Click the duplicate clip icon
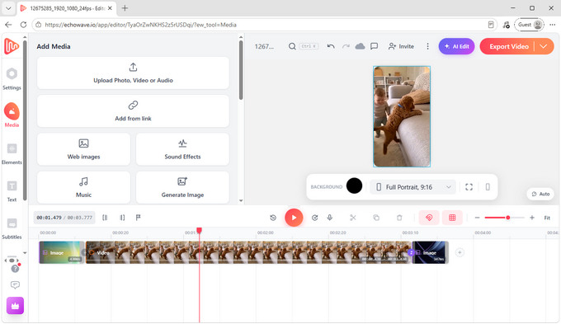Viewport: 561px width, 324px height. pyautogui.click(x=376, y=218)
